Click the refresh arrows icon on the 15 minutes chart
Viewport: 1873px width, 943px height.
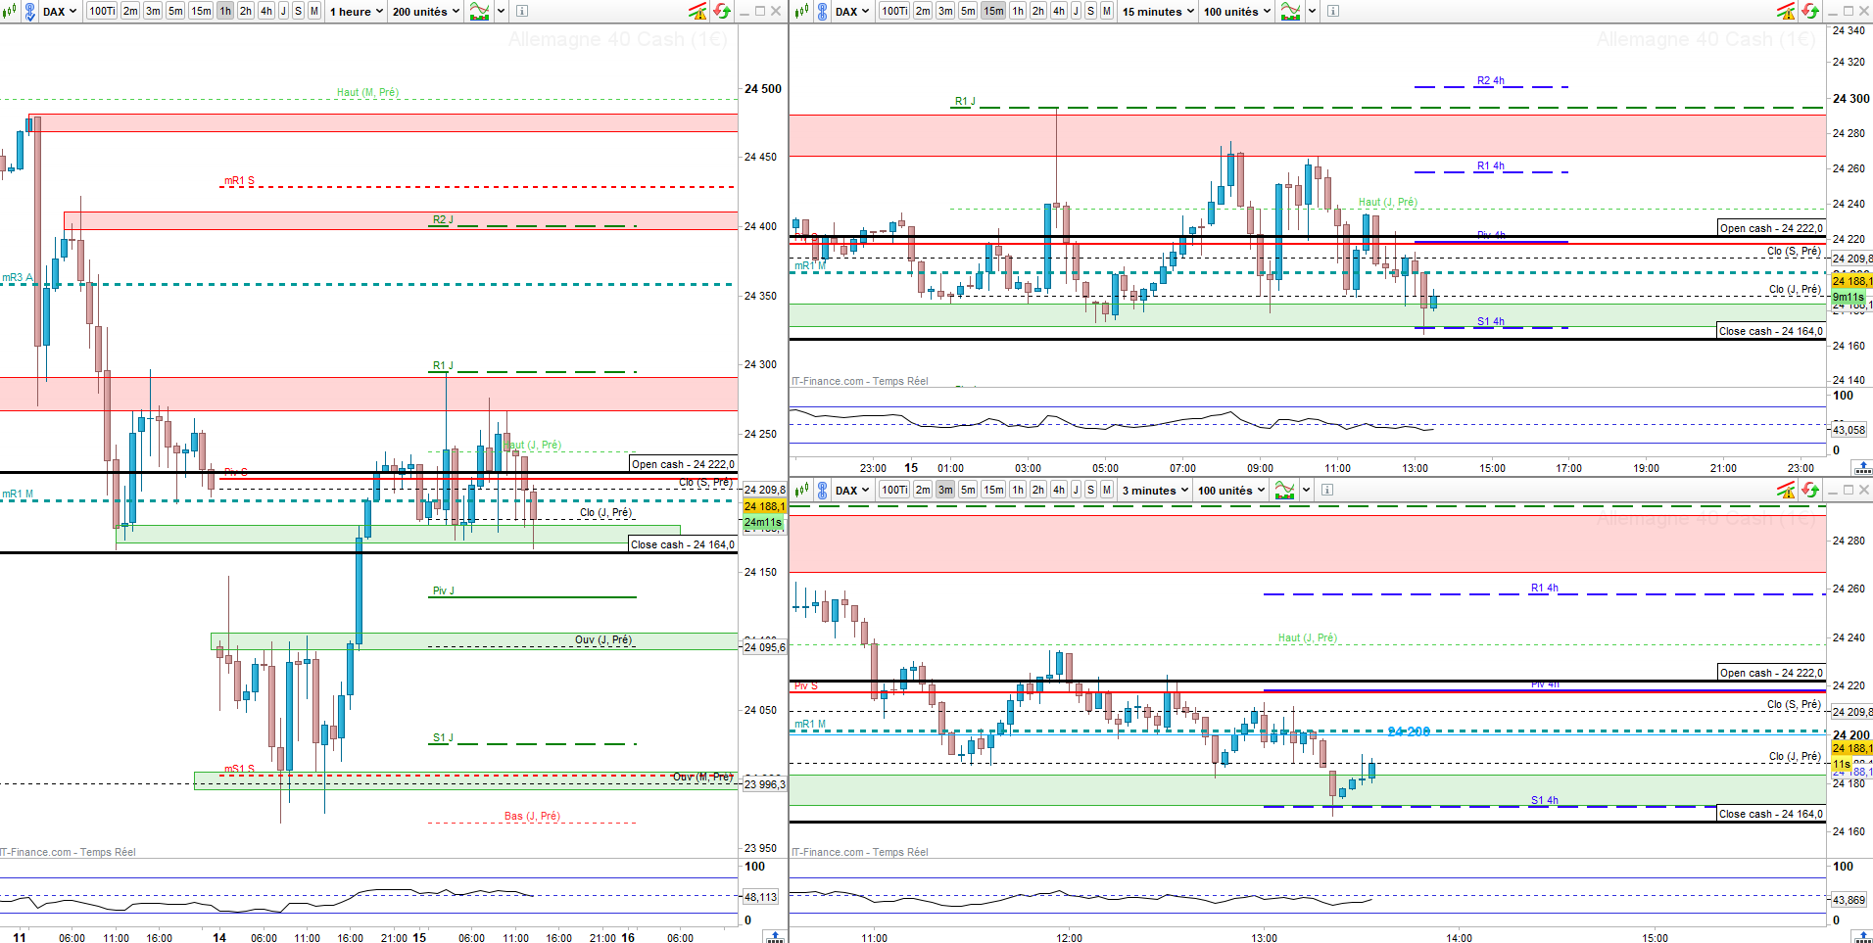pos(1810,12)
